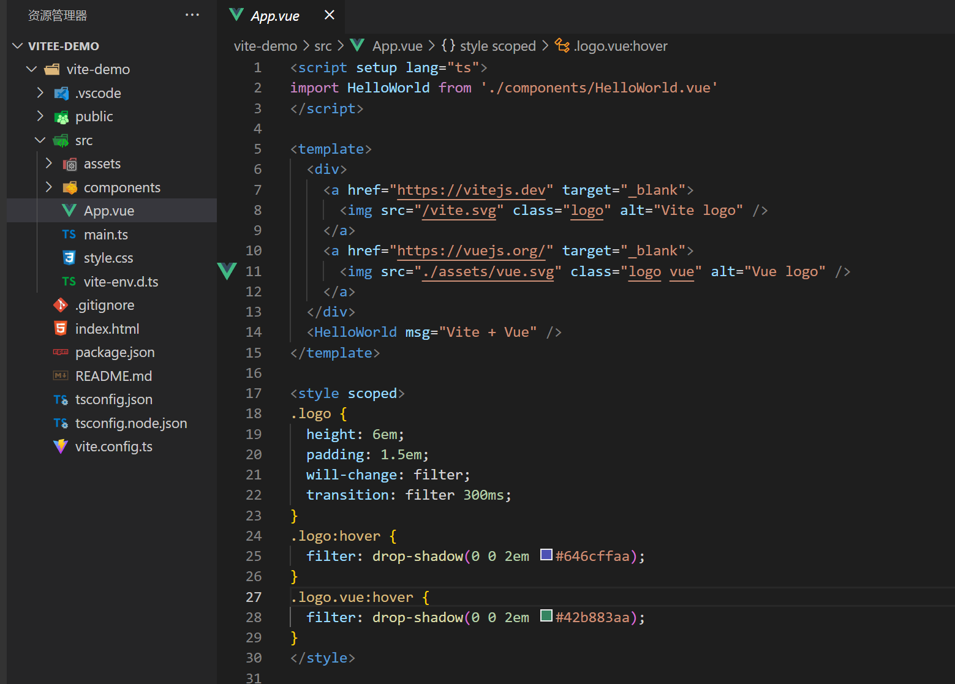955x684 pixels.
Task: Open style.css file
Action: click(x=108, y=258)
